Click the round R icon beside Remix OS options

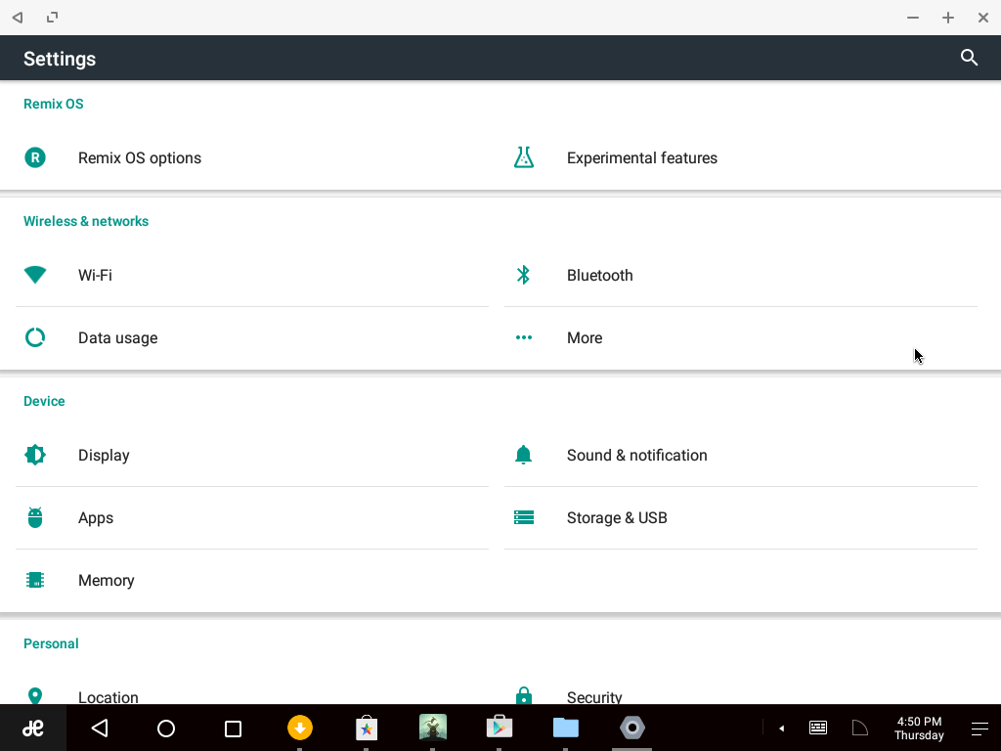[35, 157]
